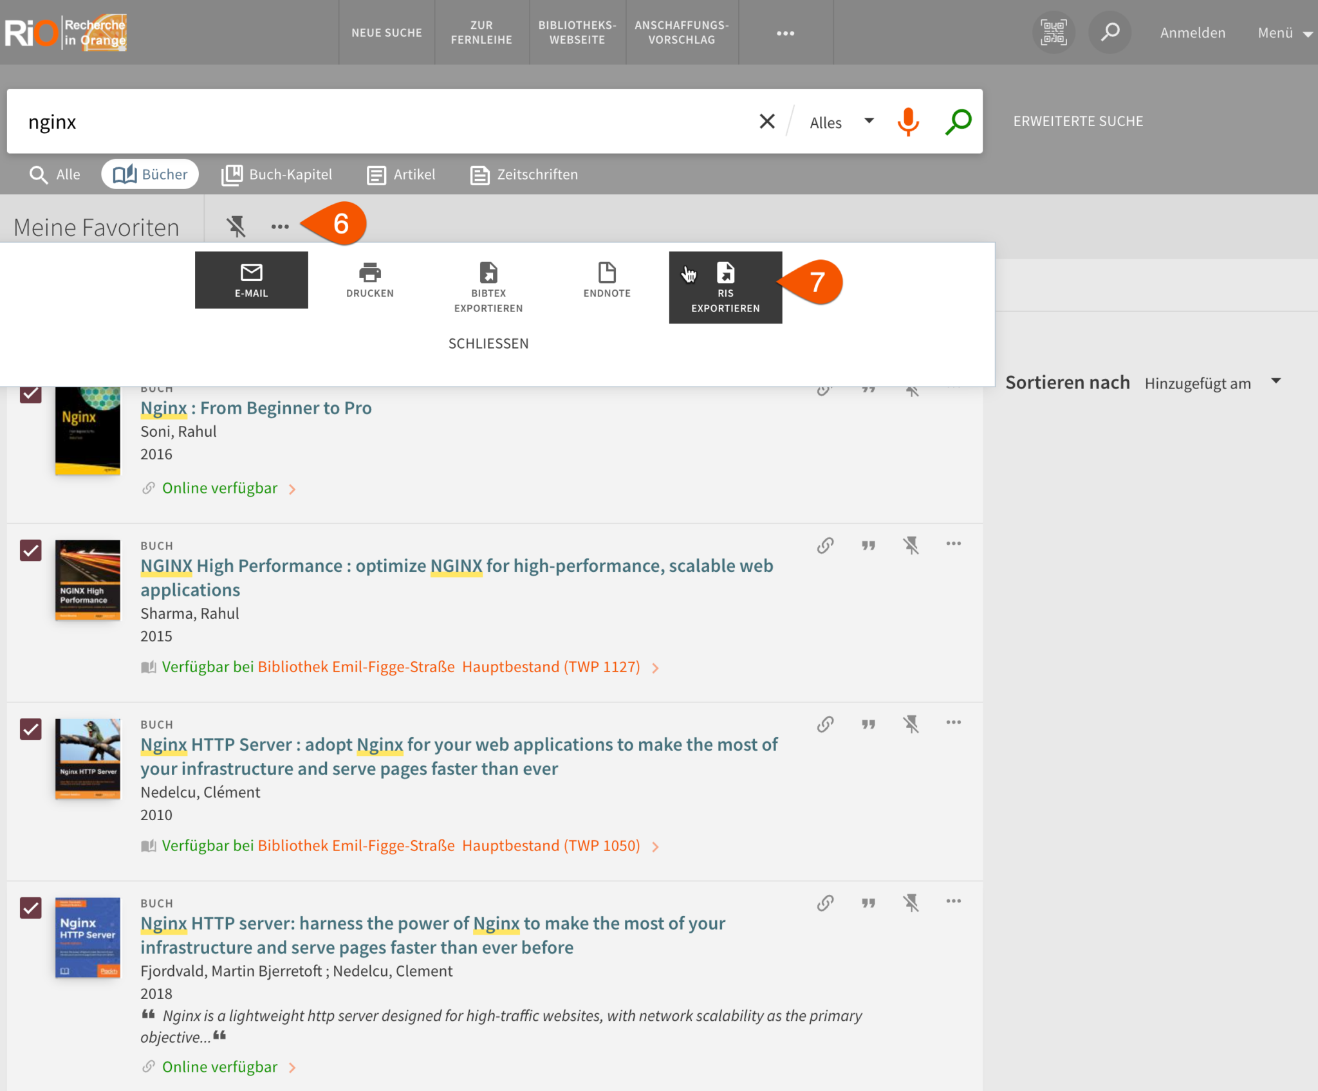This screenshot has width=1318, height=1091.
Task: Open the Zur Fernleihe menu item
Action: (x=481, y=32)
